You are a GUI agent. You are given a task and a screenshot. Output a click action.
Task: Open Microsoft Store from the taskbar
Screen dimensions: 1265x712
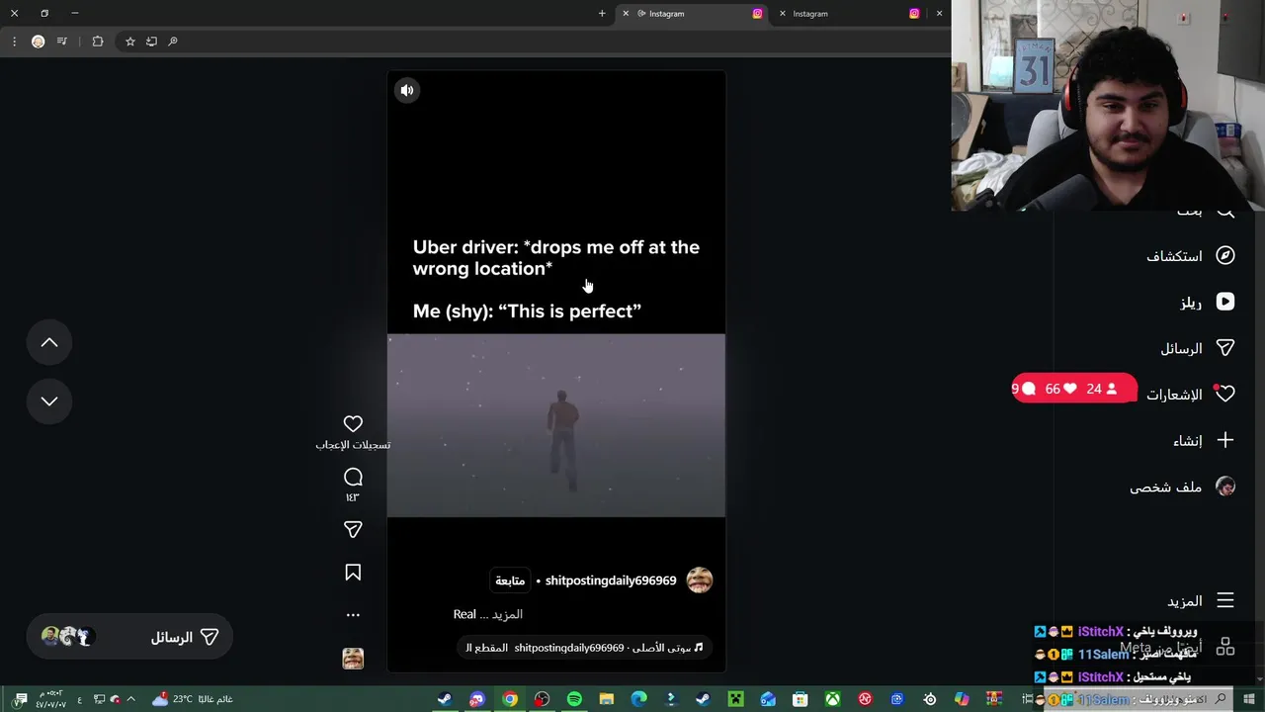[801, 699]
